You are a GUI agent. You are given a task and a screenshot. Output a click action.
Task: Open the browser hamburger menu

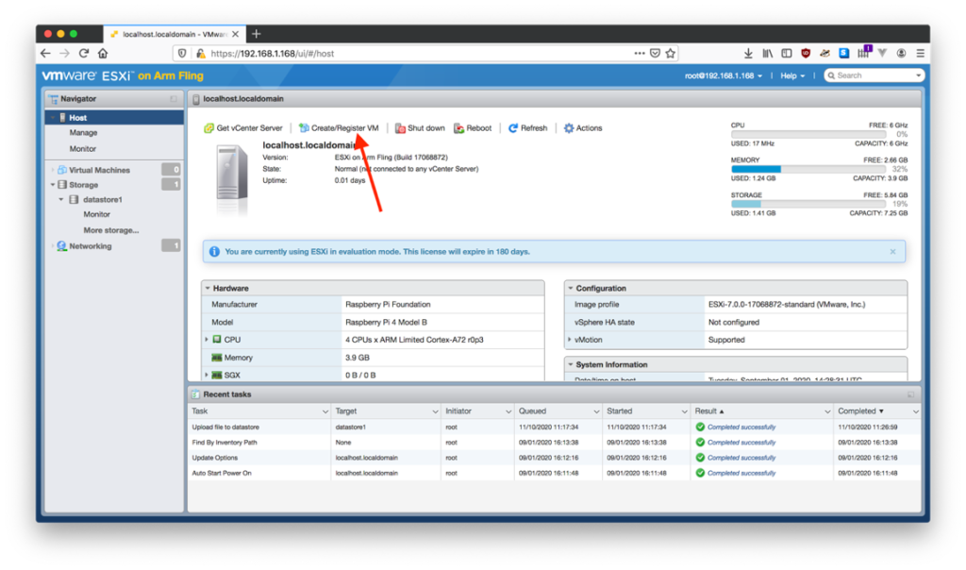coord(921,54)
